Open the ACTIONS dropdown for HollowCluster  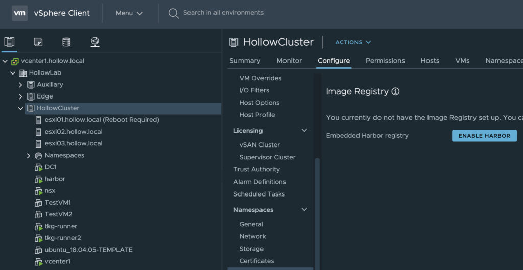(353, 42)
